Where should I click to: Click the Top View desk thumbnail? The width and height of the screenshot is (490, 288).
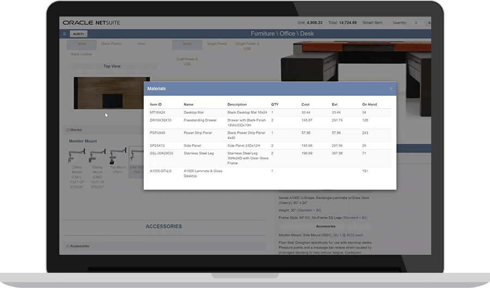[x=112, y=93]
